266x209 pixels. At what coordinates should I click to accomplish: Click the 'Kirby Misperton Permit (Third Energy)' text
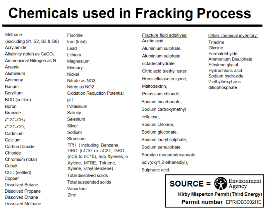pos(220,194)
